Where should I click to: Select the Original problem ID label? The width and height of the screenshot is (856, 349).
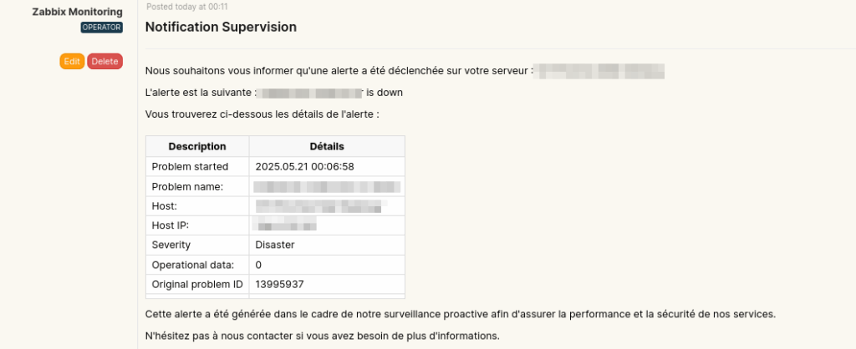point(197,284)
